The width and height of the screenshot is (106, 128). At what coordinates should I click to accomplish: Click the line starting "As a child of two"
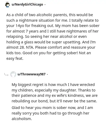tap(50, 15)
